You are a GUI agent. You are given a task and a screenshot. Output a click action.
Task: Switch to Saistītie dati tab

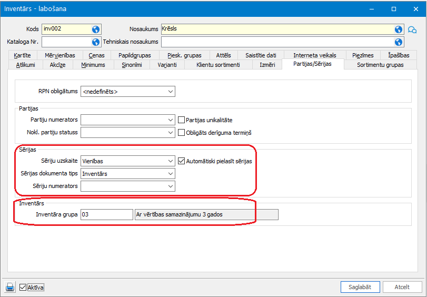coord(261,55)
